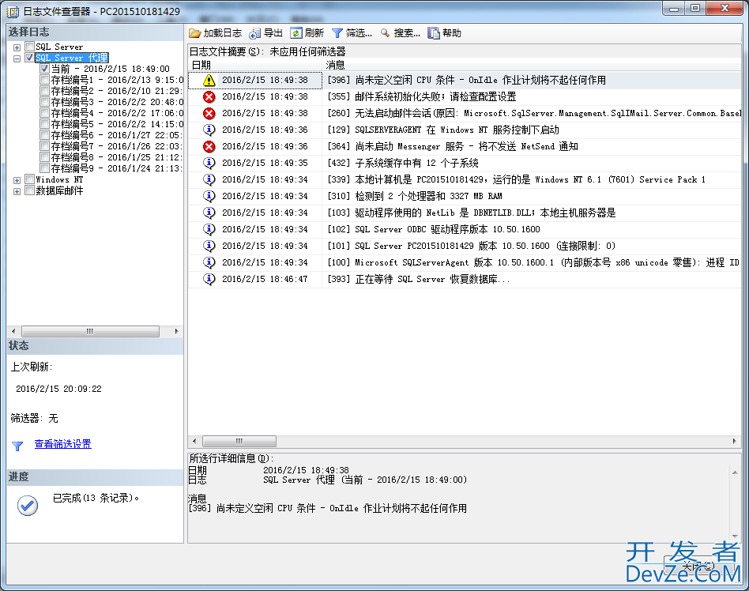
Task: Check the 存档编号5 checkbox
Action: (x=44, y=124)
